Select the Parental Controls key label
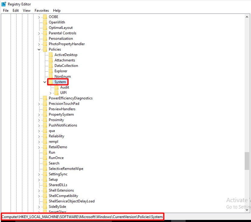 62,33
